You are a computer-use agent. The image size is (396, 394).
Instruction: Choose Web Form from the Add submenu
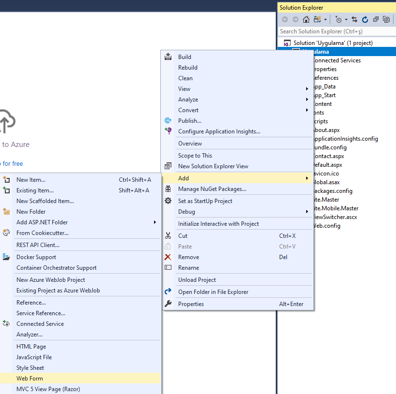[x=30, y=378]
